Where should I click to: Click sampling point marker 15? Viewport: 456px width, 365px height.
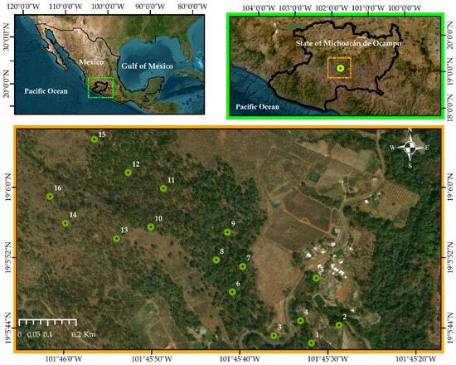[94, 139]
